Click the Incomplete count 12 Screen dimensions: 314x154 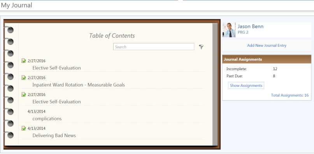(275, 69)
